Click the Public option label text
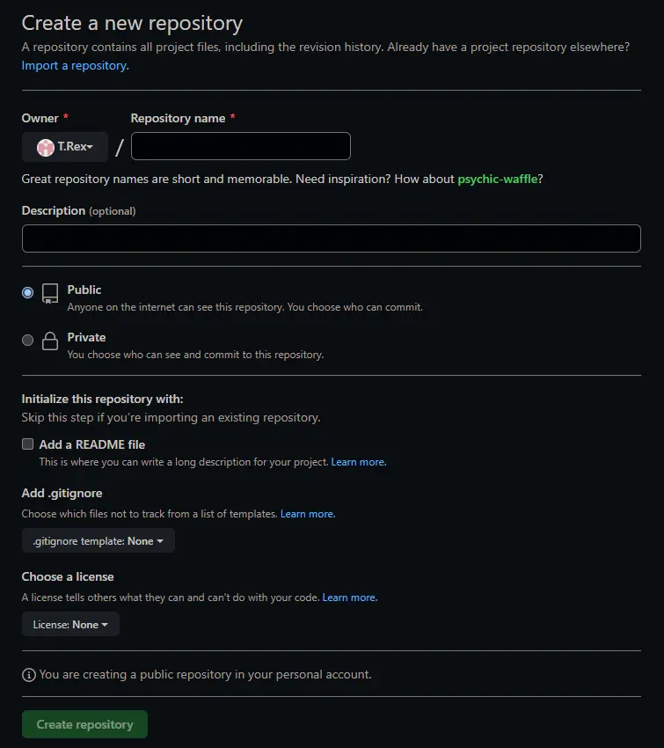Viewport: 664px width, 748px height. pyautogui.click(x=84, y=290)
